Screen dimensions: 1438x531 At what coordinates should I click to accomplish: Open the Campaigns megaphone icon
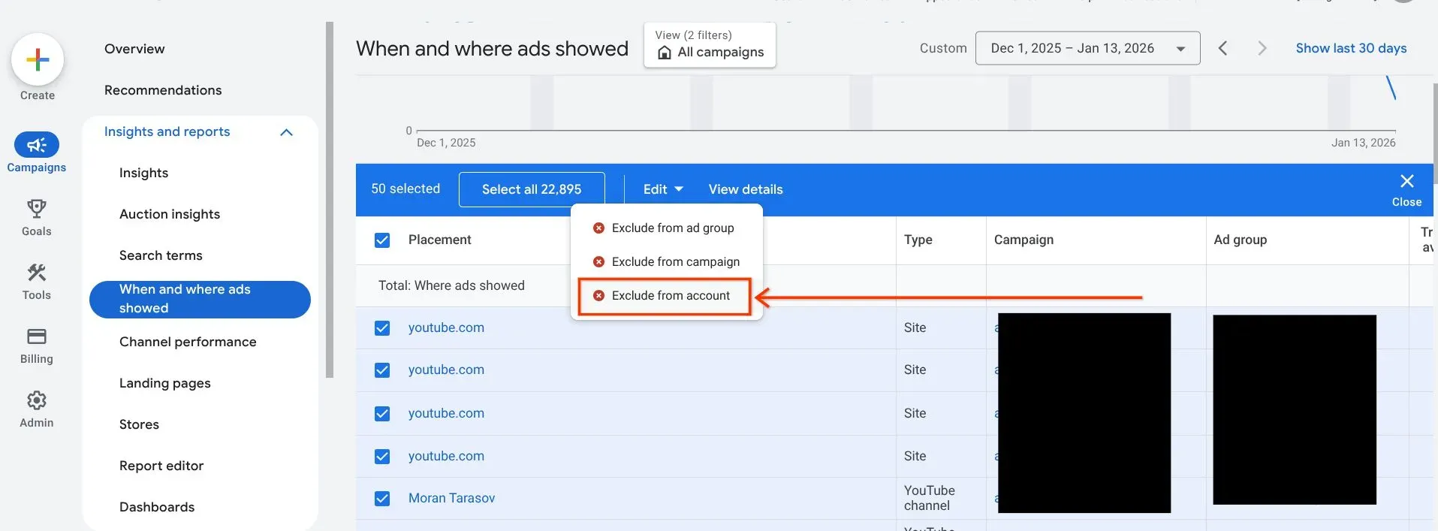coord(36,145)
